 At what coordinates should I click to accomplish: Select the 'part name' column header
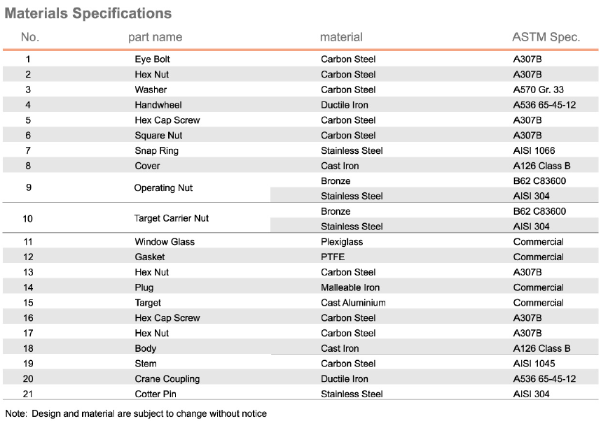coord(155,37)
